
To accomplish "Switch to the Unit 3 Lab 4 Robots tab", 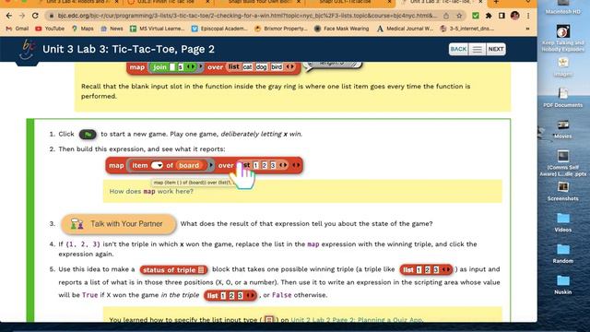I will 77,2.
